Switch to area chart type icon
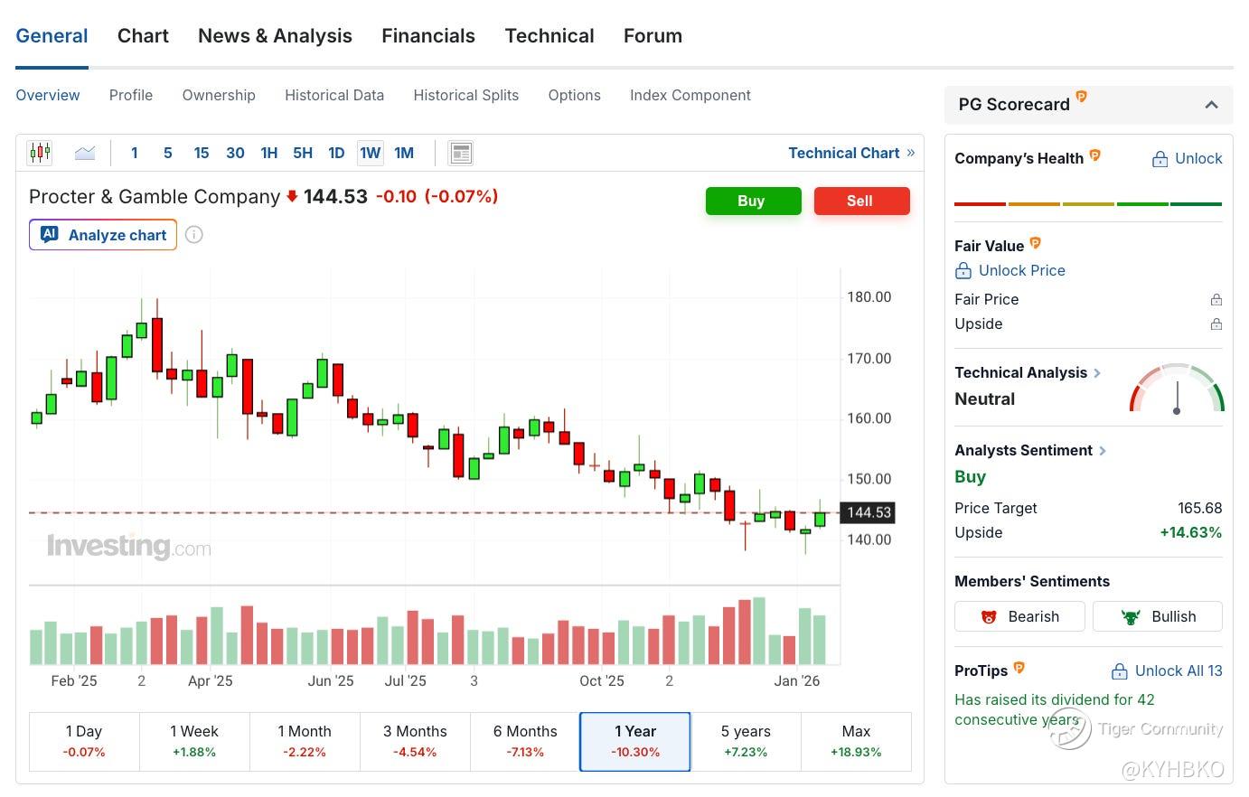Image resolution: width=1249 pixels, height=797 pixels. click(85, 153)
